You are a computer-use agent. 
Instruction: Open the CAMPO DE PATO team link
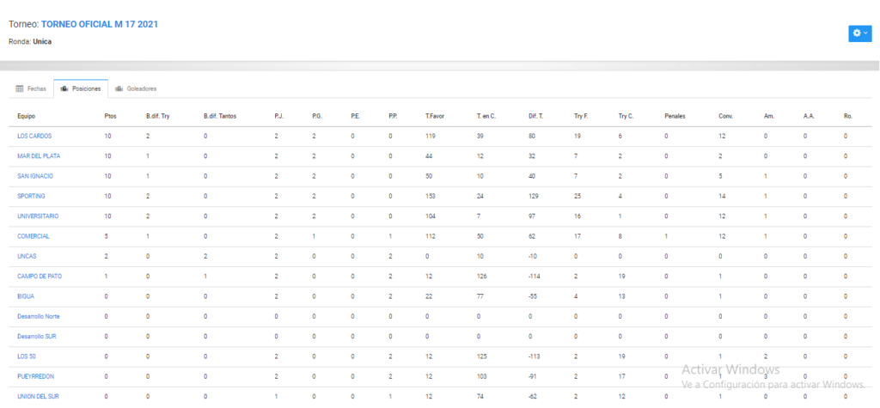pos(38,277)
